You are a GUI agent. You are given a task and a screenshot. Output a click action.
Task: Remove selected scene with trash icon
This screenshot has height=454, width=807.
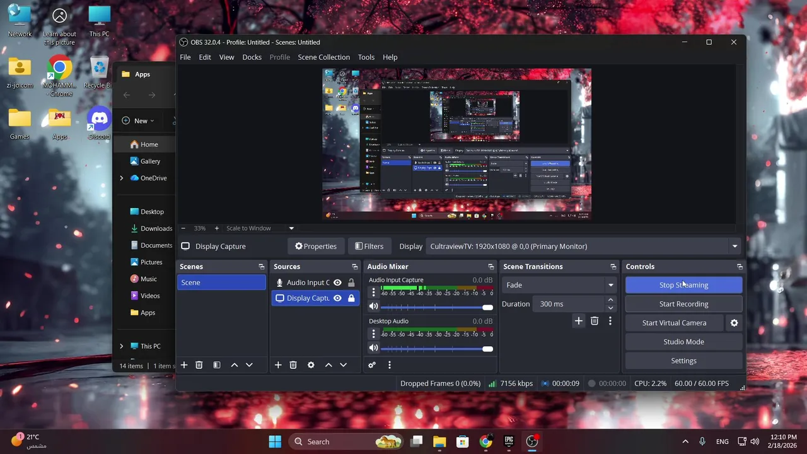point(199,365)
